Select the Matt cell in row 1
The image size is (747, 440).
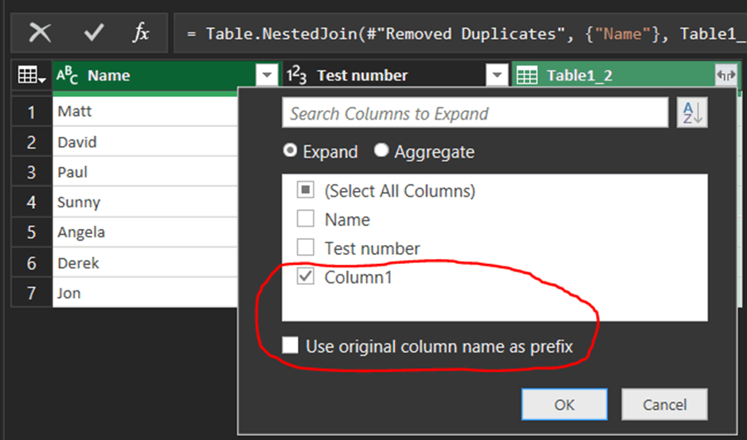click(145, 111)
